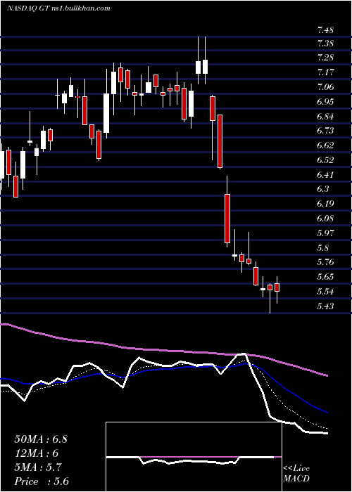Click inside the Live MACD inset chart
352x492 pixels.
click(x=194, y=457)
